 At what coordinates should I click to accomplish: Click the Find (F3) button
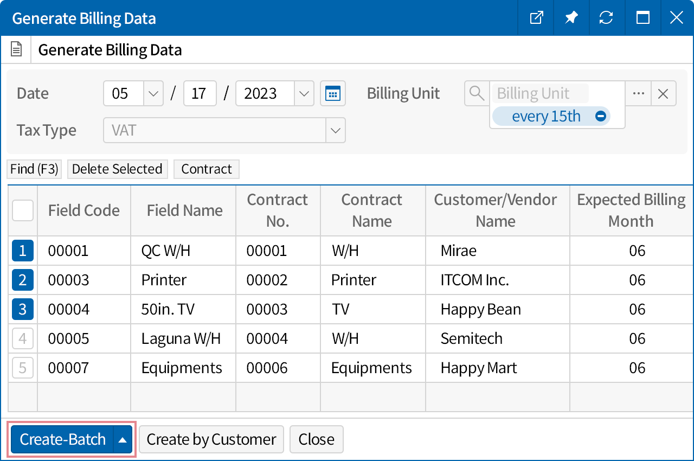click(x=34, y=169)
